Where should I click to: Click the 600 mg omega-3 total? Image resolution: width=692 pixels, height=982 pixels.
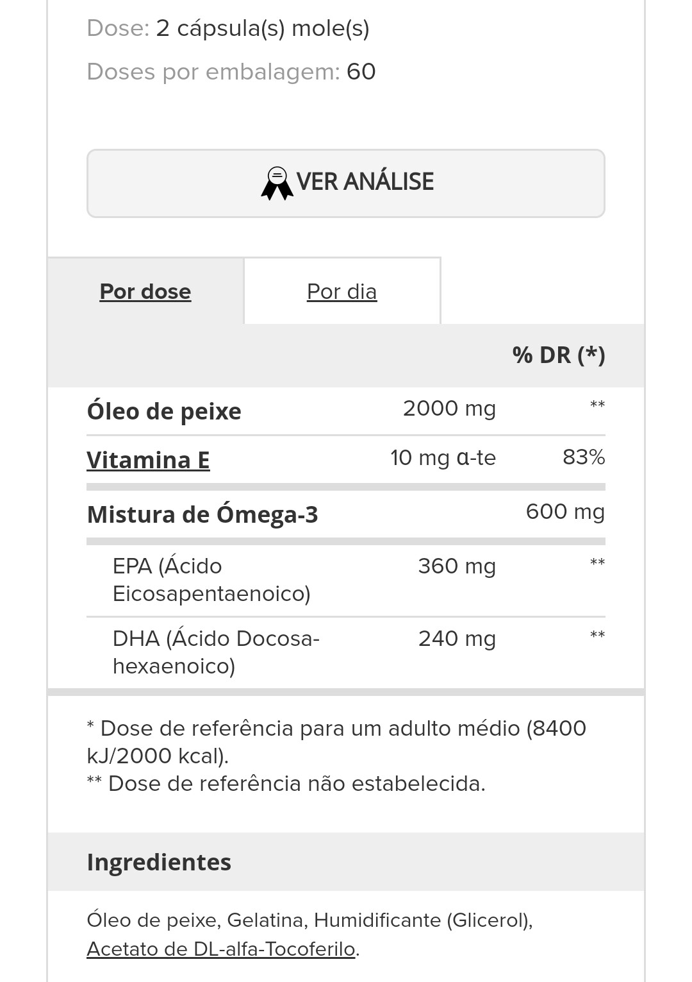pos(565,512)
